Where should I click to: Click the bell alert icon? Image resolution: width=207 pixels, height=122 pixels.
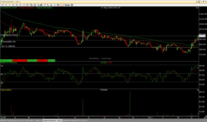(x=51, y=5)
